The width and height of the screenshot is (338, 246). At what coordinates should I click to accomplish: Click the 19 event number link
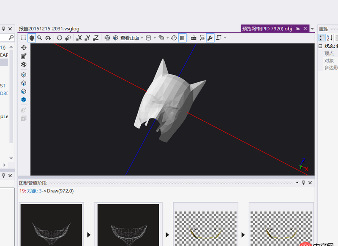pos(23,191)
